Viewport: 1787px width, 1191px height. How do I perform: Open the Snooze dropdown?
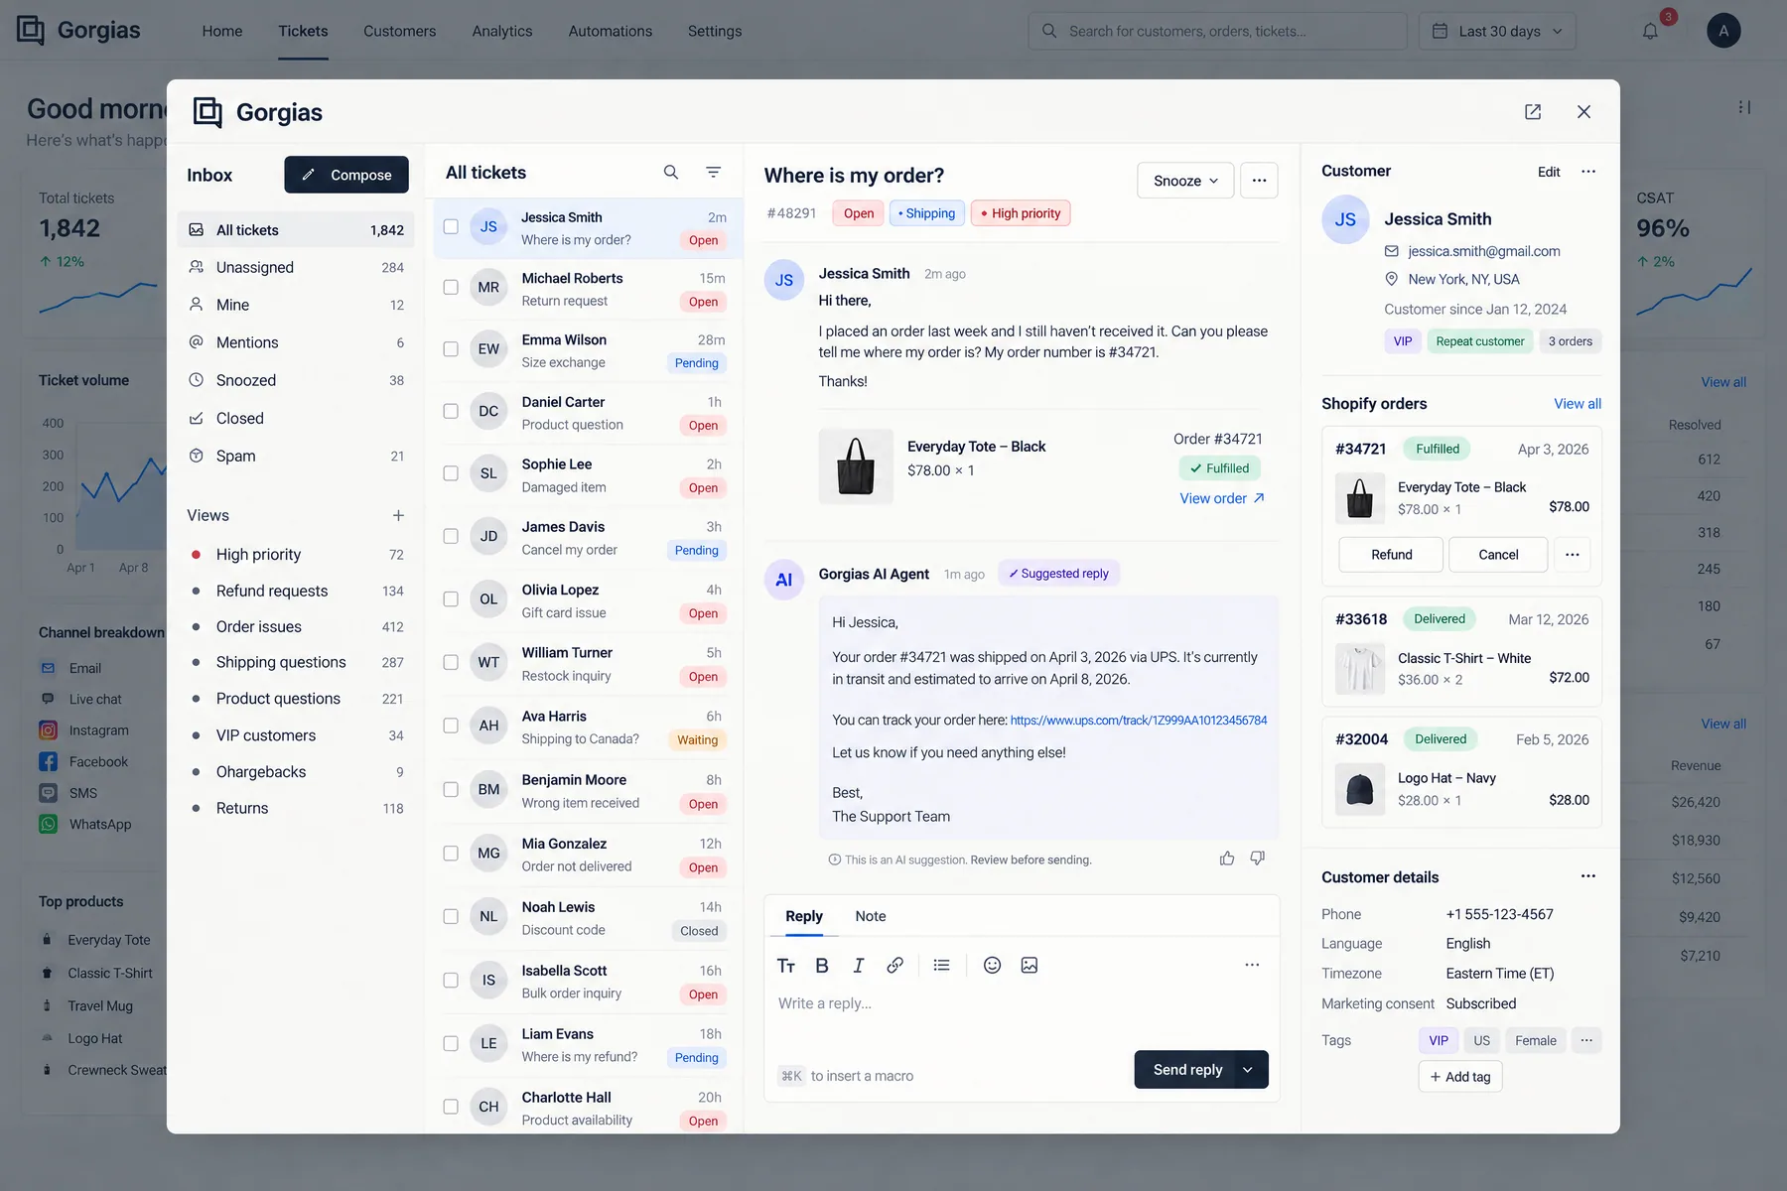point(1185,181)
